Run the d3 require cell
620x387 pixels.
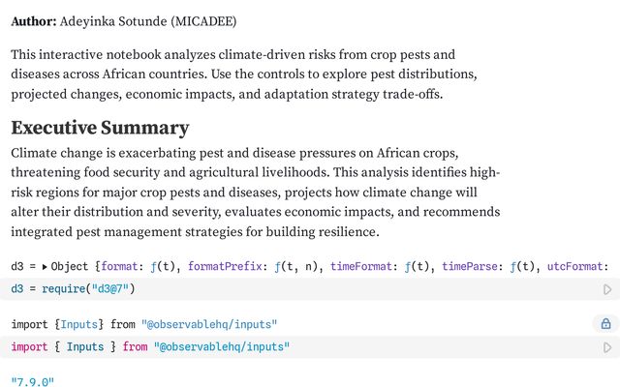pyautogui.click(x=607, y=289)
